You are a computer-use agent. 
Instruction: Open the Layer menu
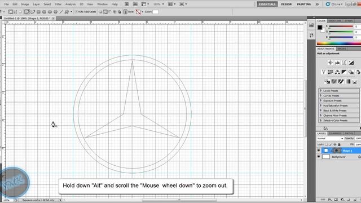click(x=36, y=4)
